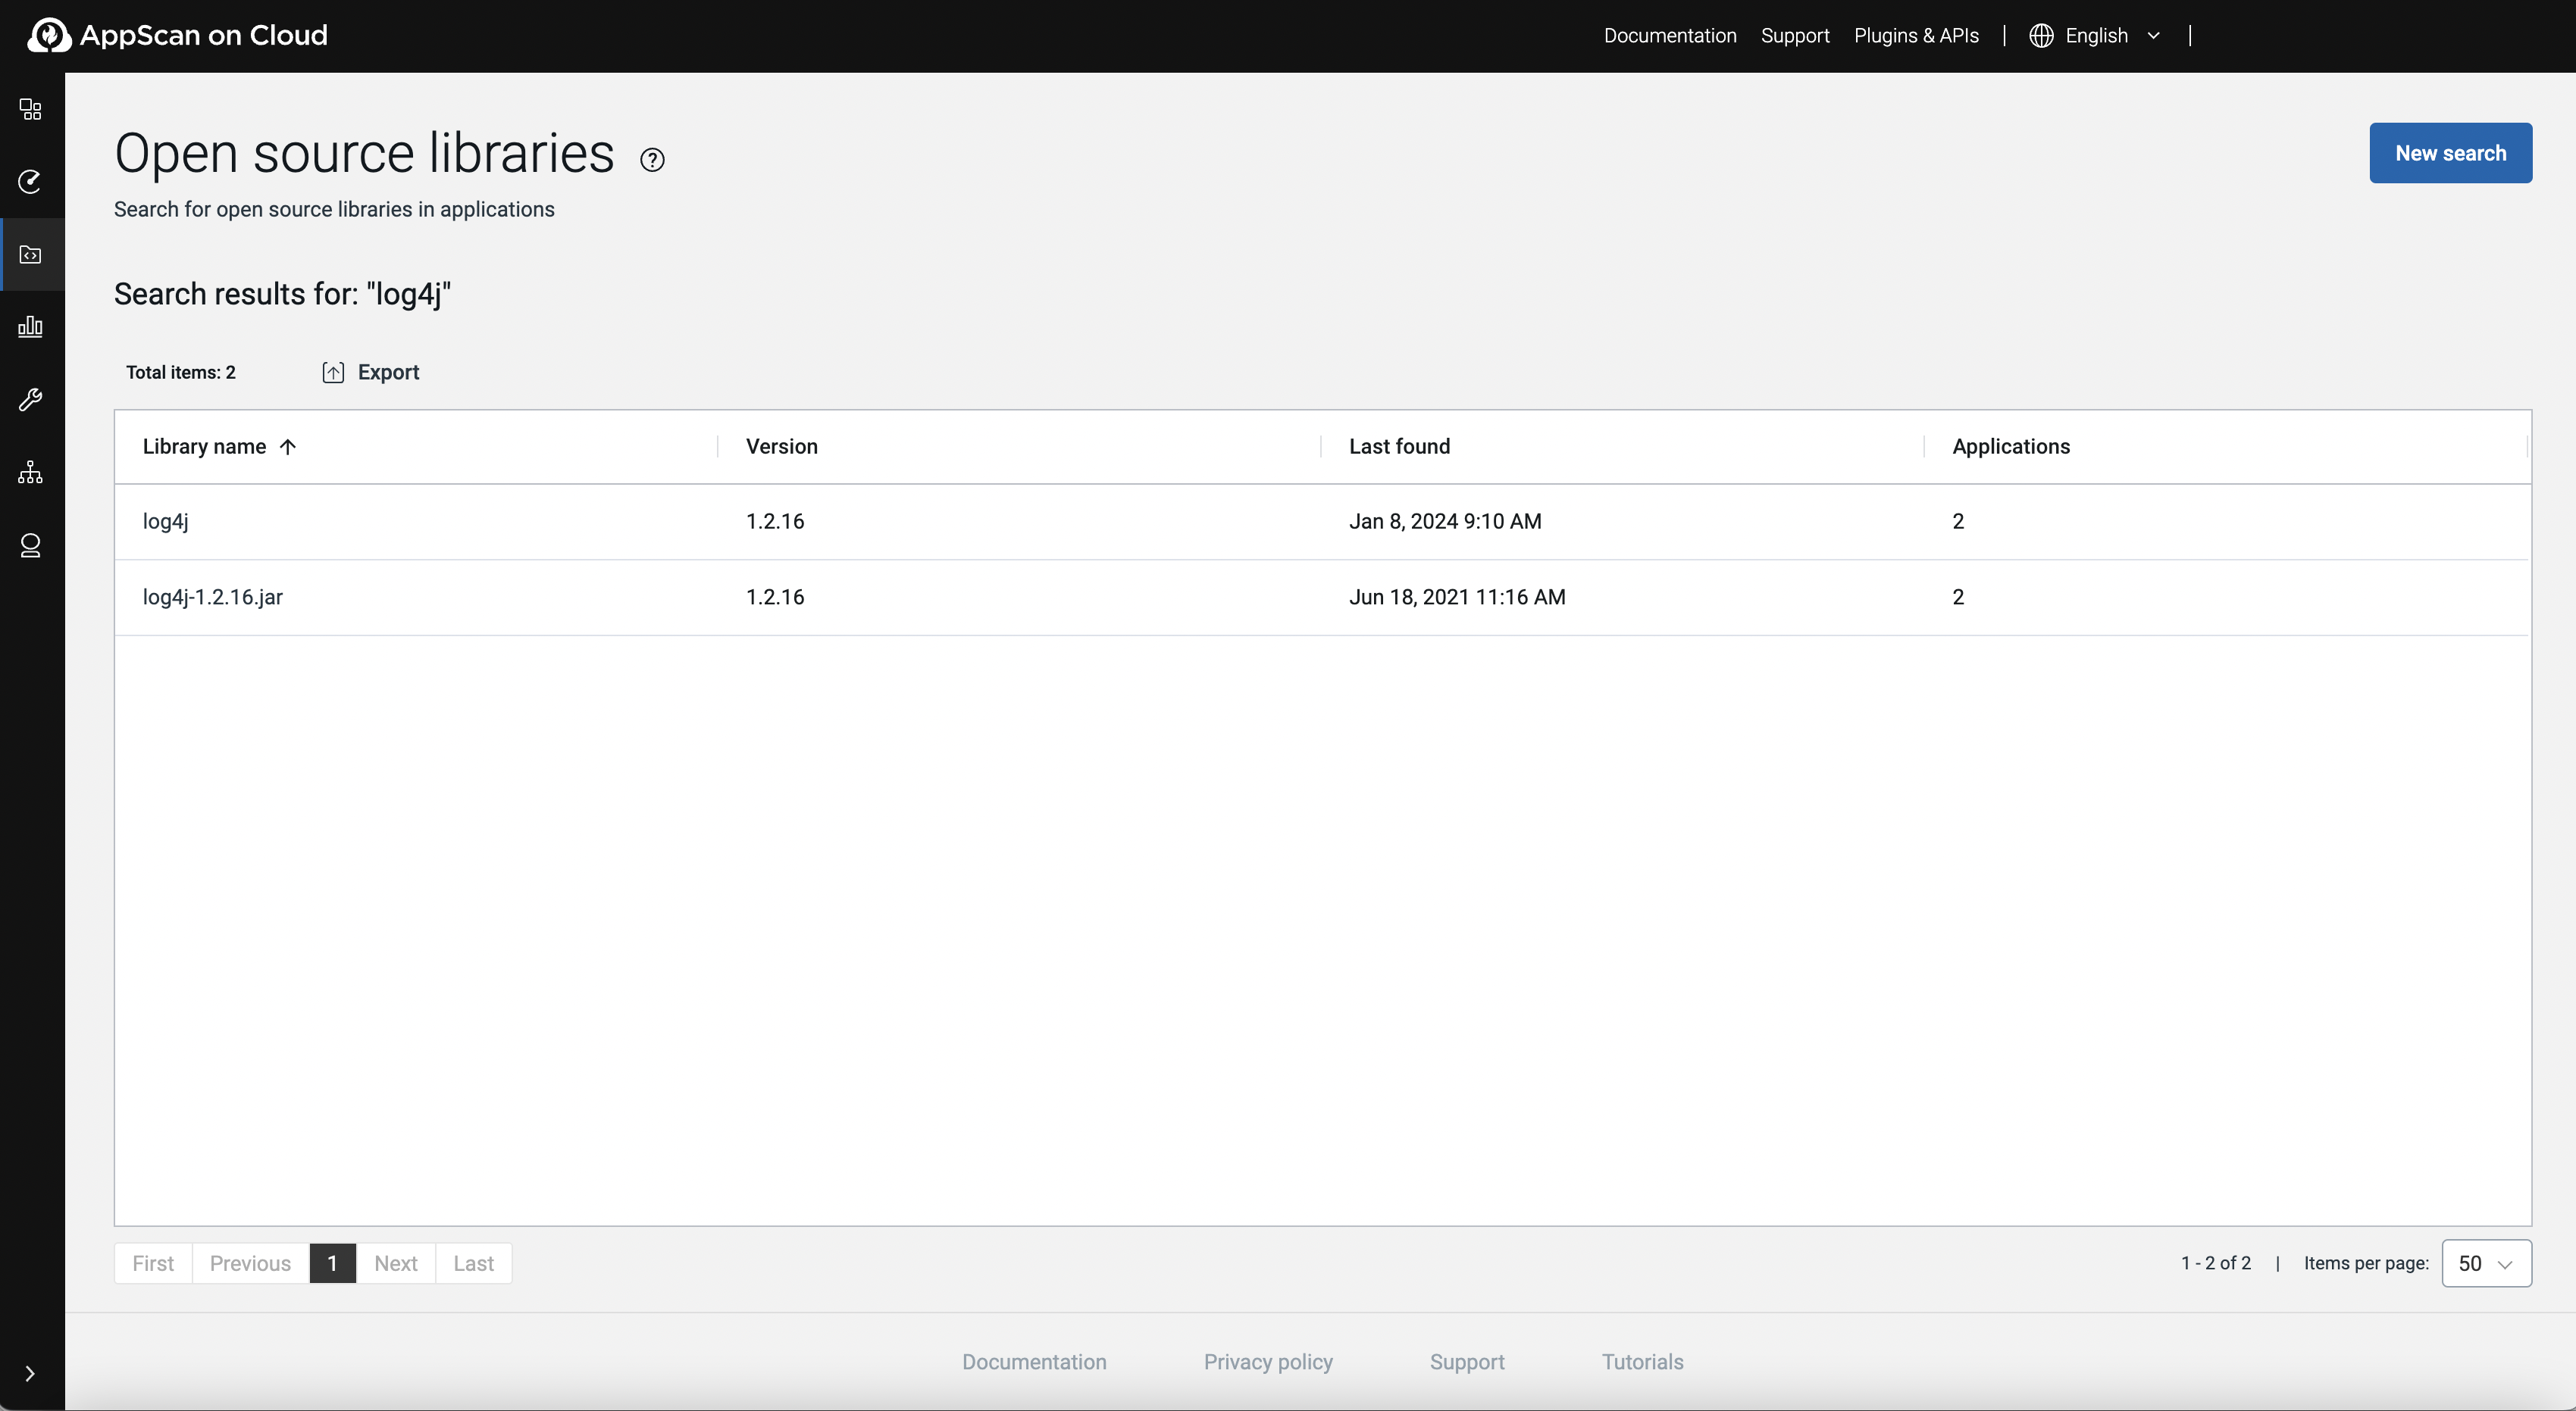Open Documentation in the top navigation
The image size is (2576, 1411).
click(x=1670, y=36)
